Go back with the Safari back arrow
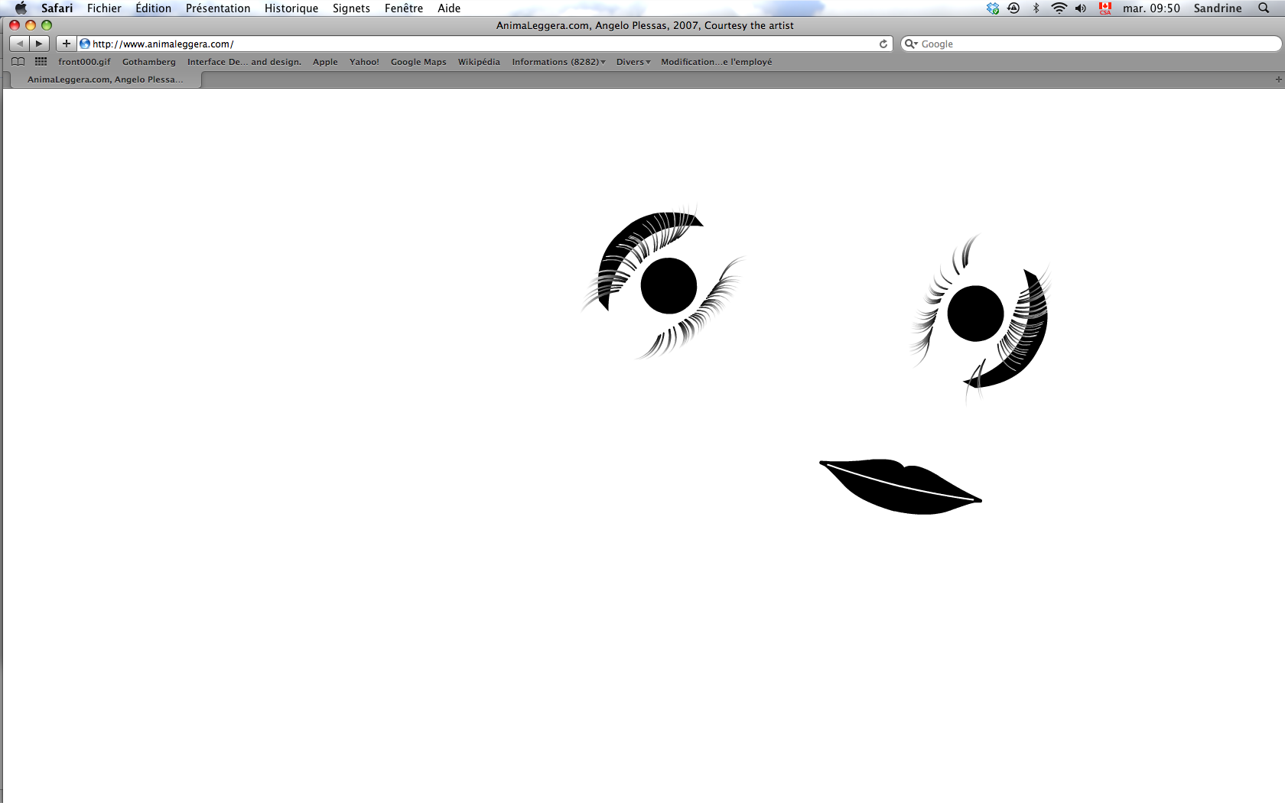1285x803 pixels. click(x=19, y=44)
